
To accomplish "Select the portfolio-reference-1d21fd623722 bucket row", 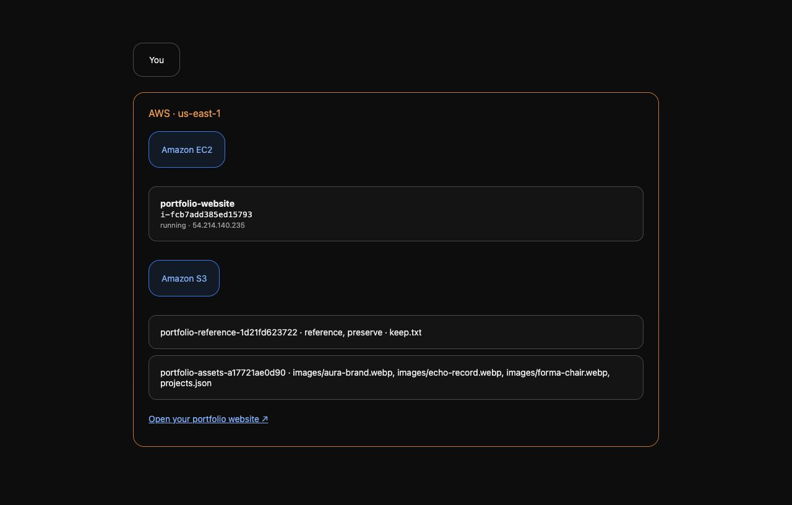I will 396,332.
